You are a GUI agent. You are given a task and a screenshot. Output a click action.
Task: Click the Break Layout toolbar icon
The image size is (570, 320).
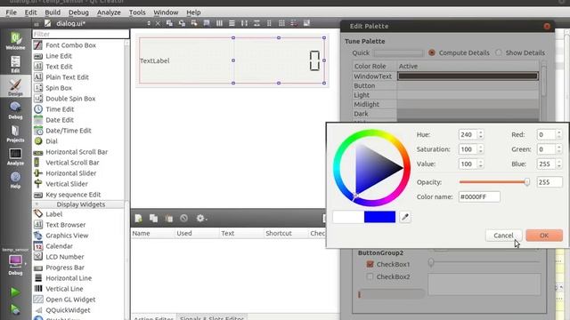294,23
